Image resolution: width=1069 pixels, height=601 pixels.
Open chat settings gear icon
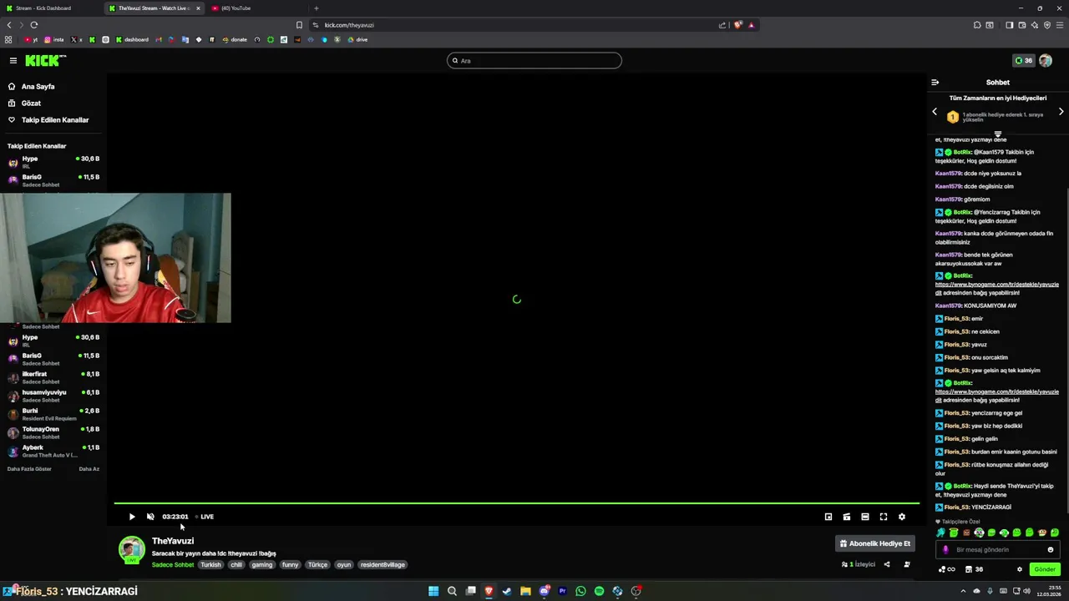pyautogui.click(x=1019, y=569)
